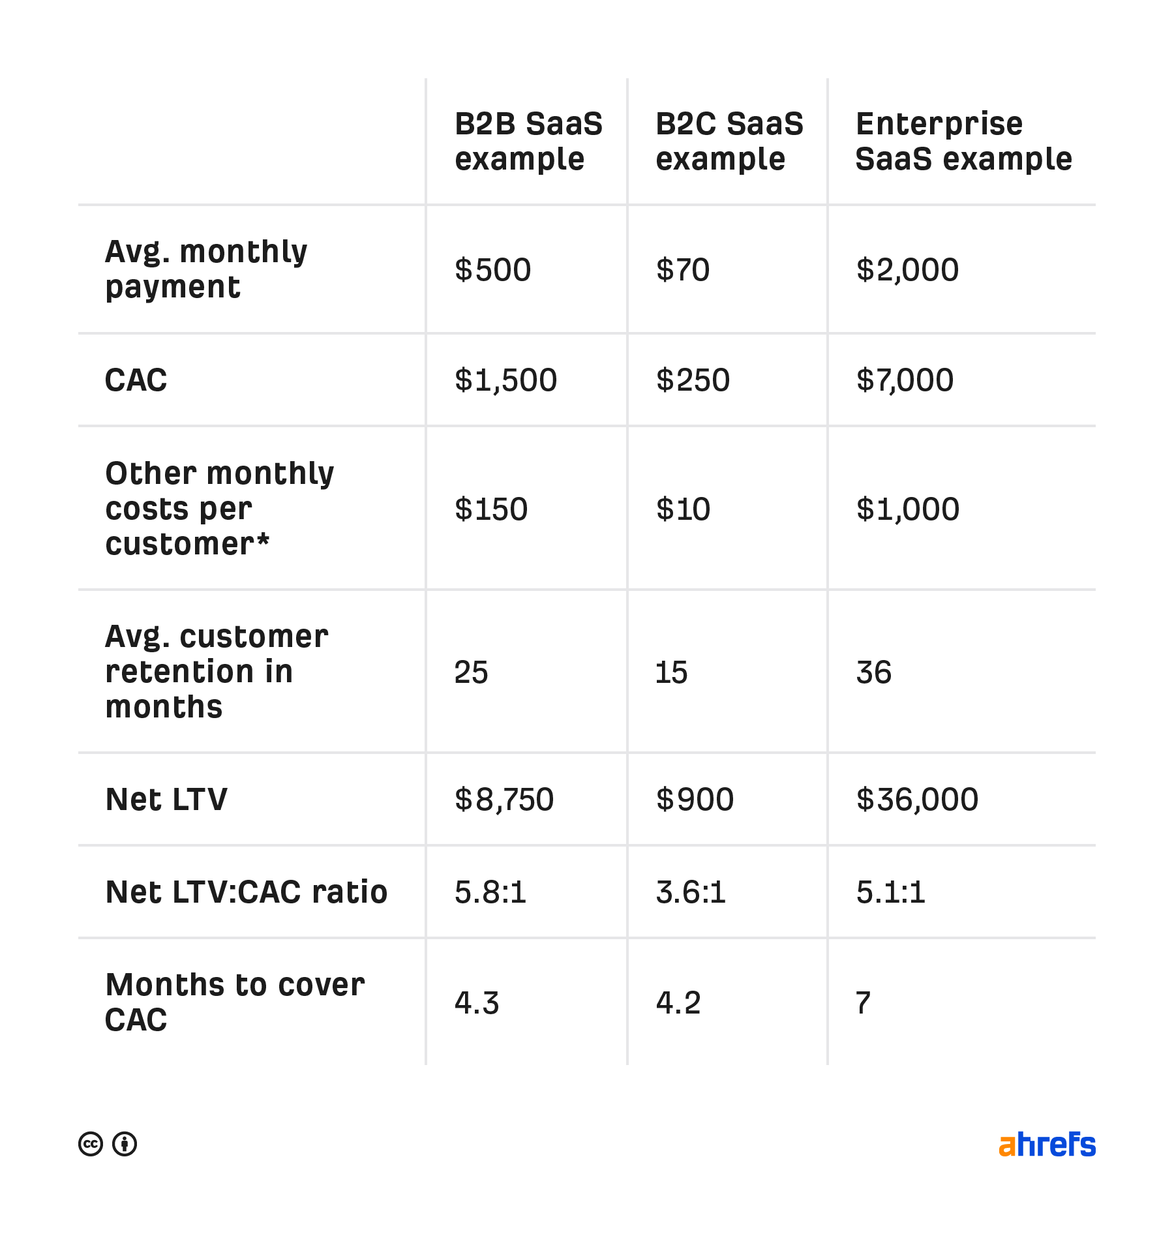Screen dimensions: 1174x1234
Task: Select the Net LTV:CAC ratio label
Action: (247, 892)
